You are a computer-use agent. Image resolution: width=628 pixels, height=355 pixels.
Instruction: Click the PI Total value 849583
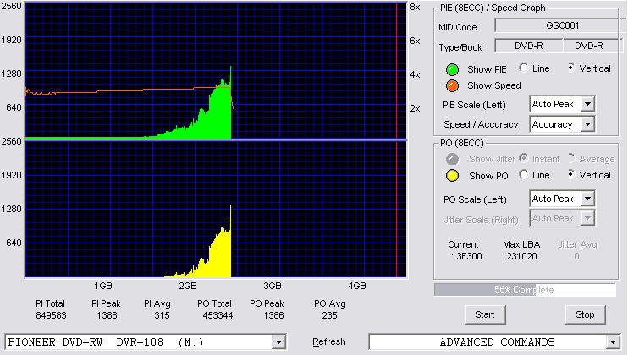coord(51,316)
